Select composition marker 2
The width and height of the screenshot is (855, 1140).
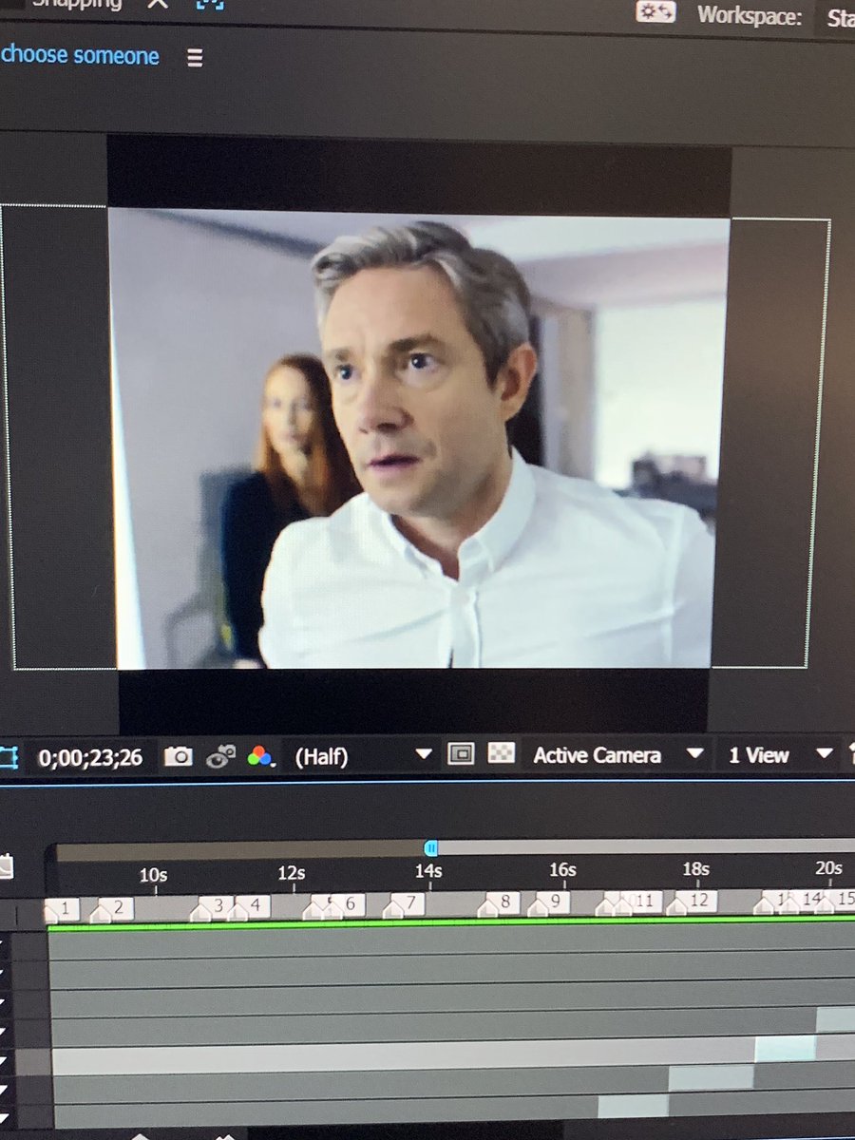pos(111,909)
